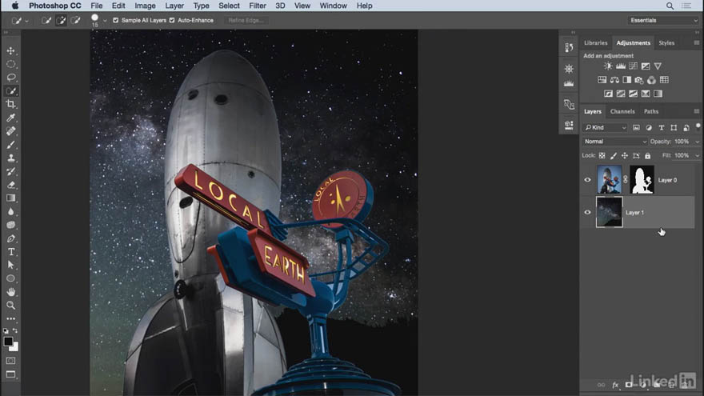
Task: Select the Path Selection tool
Action: click(x=10, y=265)
